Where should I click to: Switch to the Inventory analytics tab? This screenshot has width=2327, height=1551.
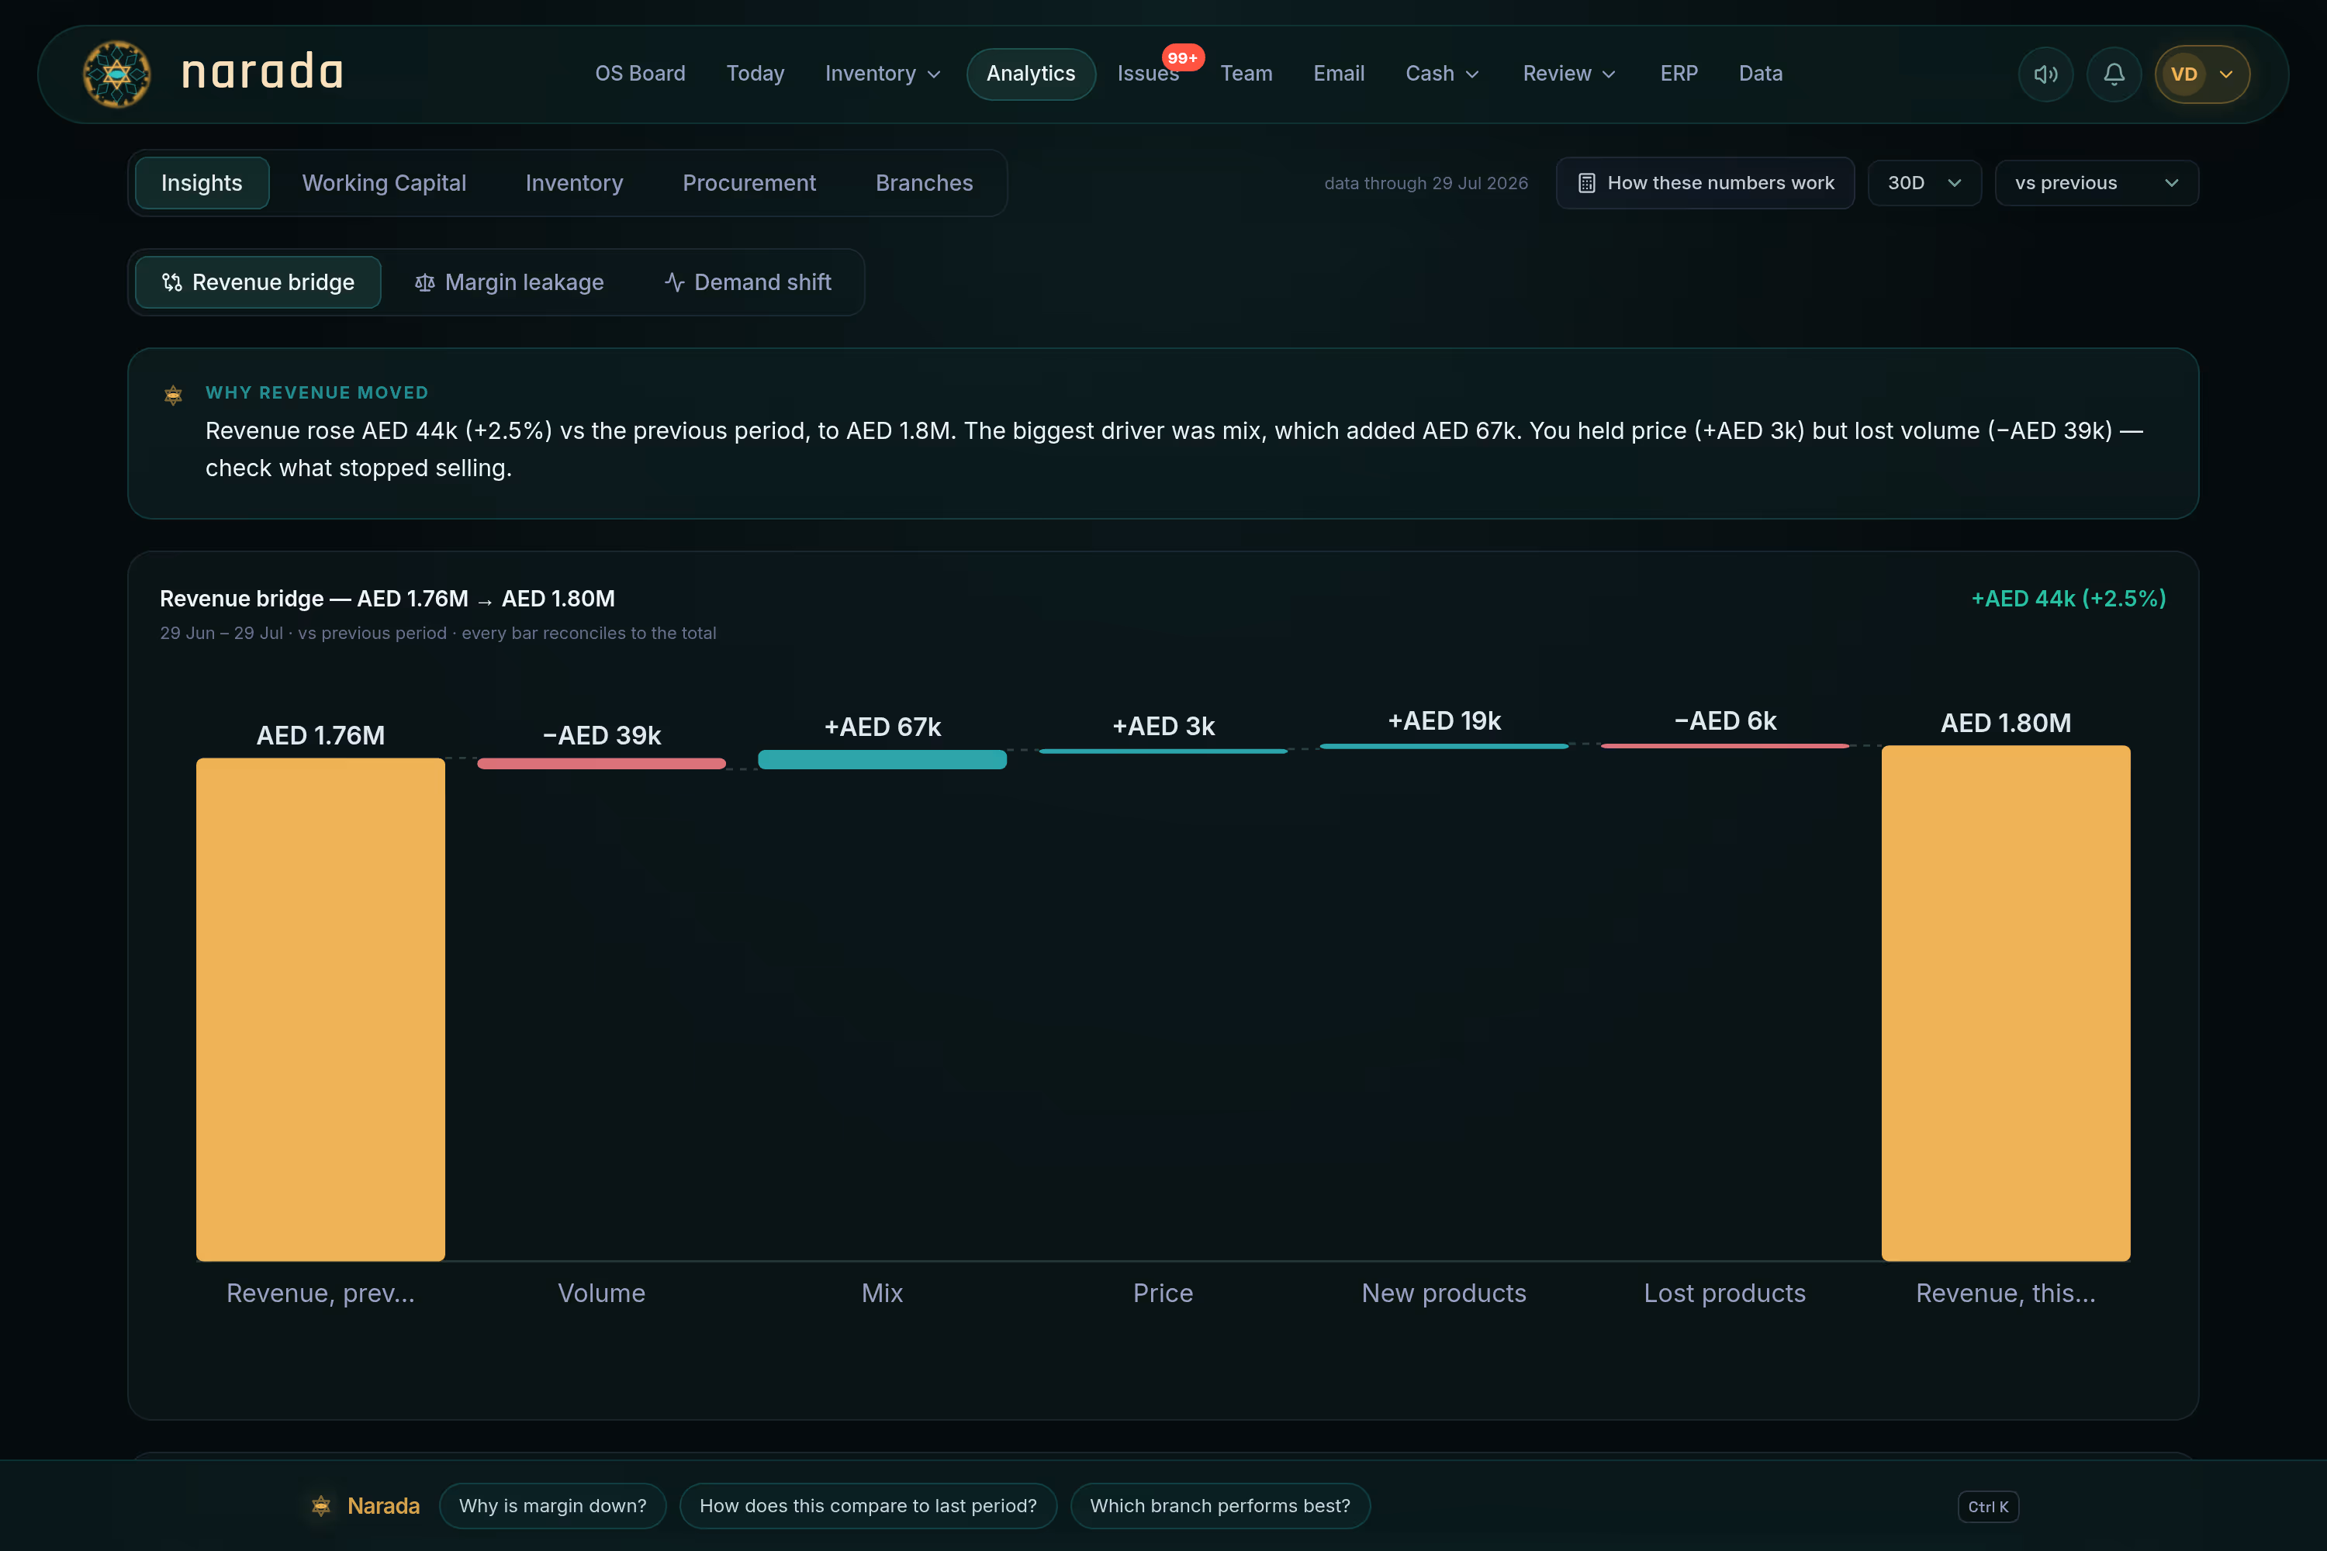coord(574,183)
